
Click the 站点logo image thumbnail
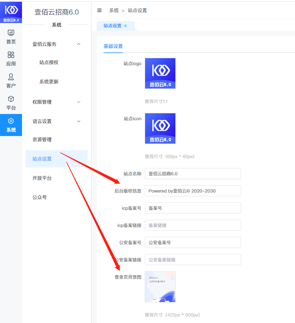(160, 73)
